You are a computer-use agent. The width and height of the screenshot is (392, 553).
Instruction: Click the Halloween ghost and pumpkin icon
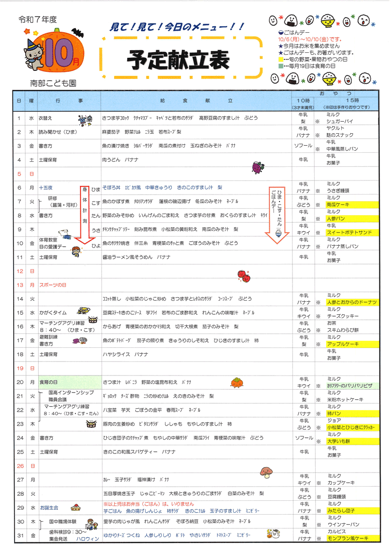click(273, 534)
